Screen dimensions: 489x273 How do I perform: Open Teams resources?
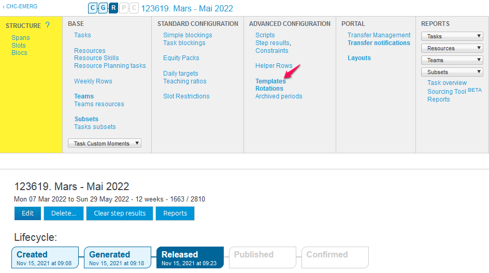click(x=99, y=104)
